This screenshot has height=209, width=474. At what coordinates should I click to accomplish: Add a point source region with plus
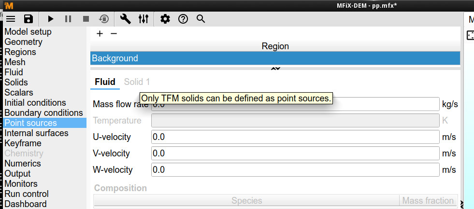click(x=100, y=33)
